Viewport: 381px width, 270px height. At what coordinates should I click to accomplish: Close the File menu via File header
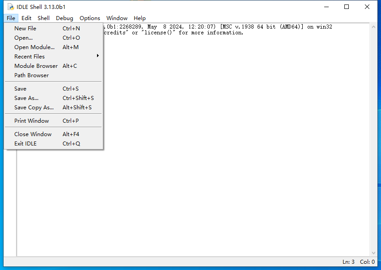11,18
